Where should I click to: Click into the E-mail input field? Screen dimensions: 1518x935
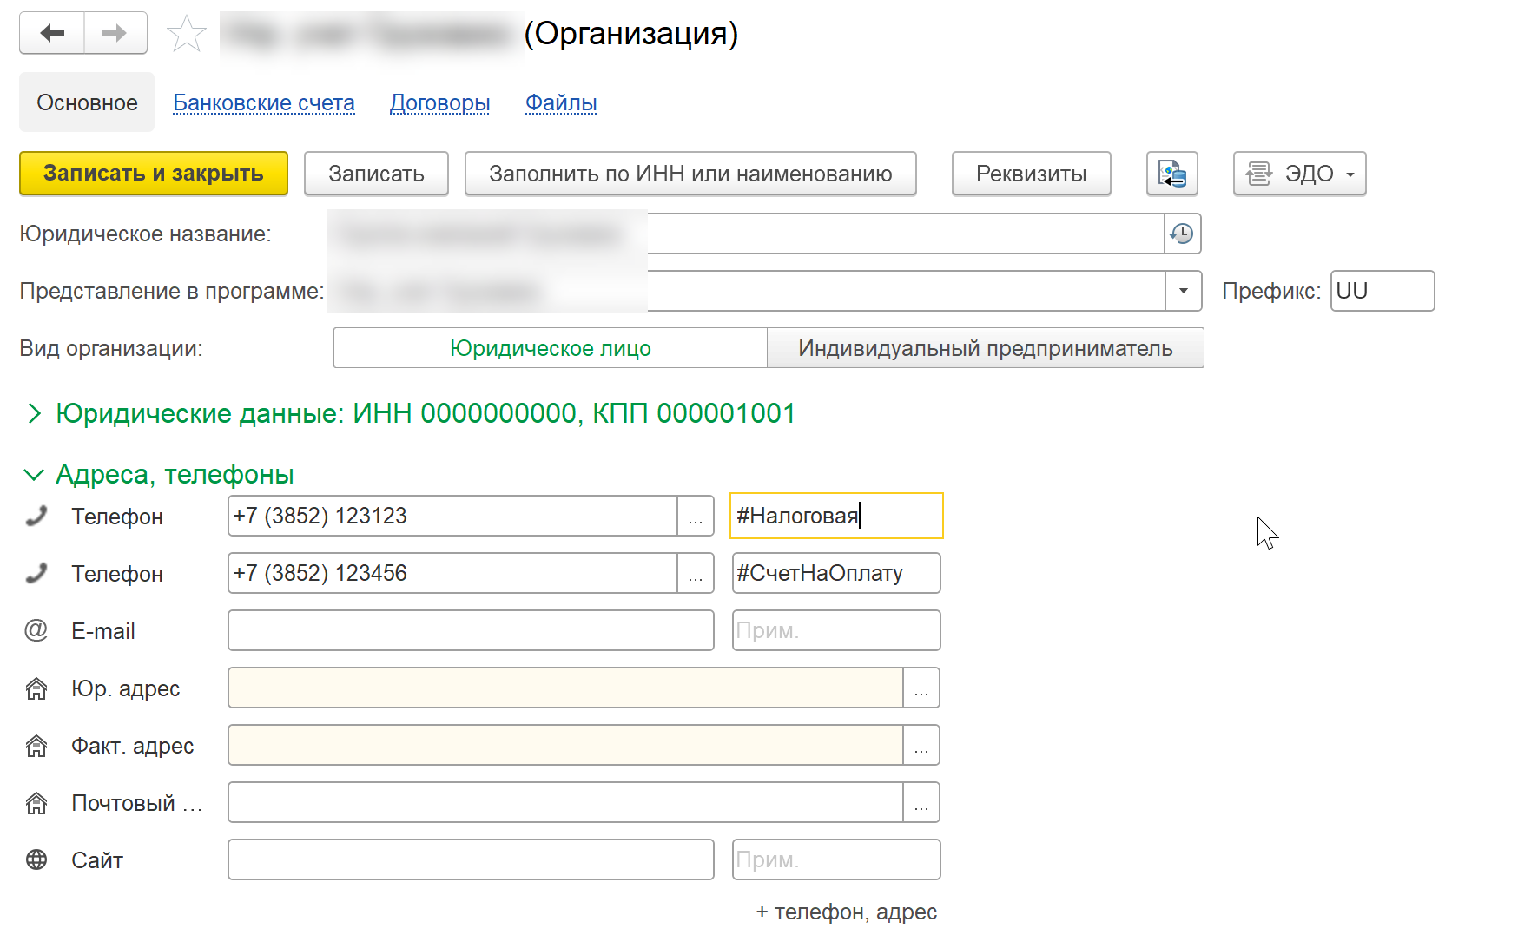470,631
